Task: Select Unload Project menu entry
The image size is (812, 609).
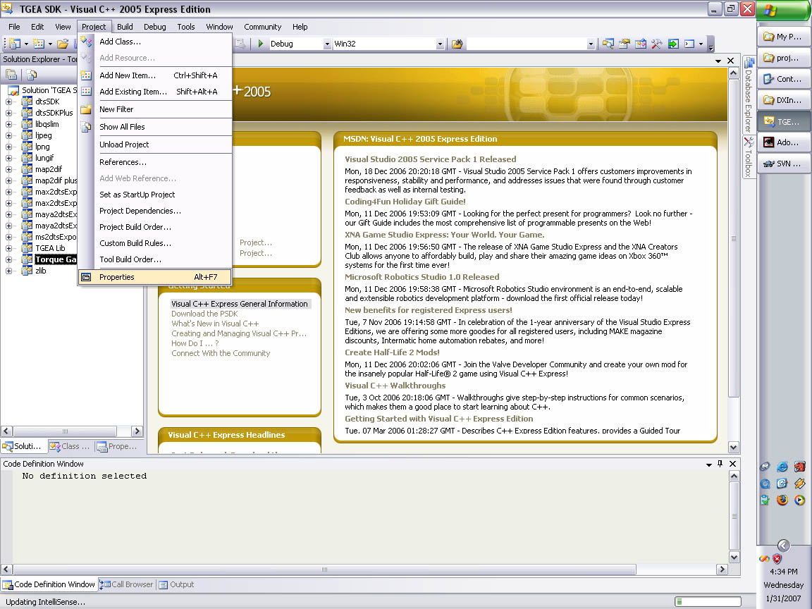Action: 155,144
